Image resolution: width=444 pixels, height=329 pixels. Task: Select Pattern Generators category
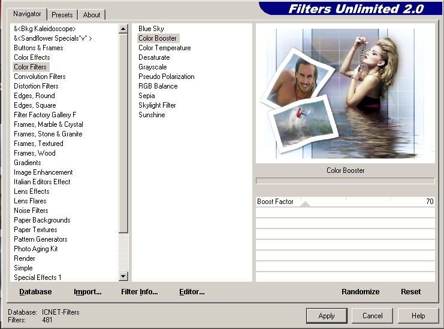tap(41, 239)
